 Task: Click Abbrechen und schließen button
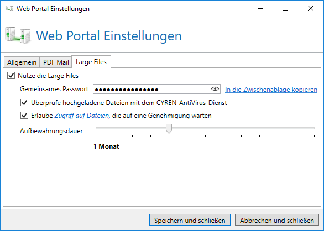(x=277, y=220)
